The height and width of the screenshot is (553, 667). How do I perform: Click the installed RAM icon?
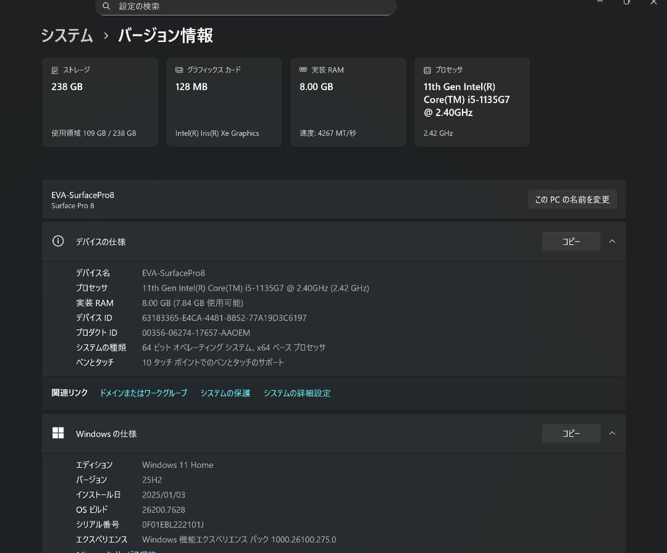click(303, 69)
